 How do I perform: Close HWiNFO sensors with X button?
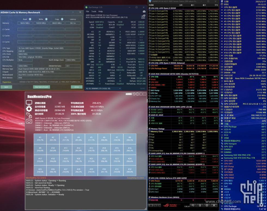click(x=214, y=205)
